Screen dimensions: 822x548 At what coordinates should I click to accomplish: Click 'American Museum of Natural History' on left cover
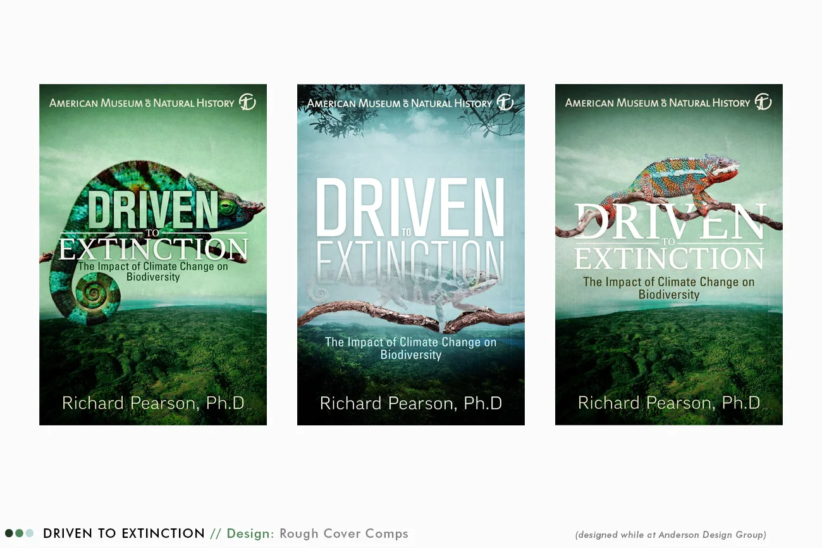pyautogui.click(x=142, y=103)
